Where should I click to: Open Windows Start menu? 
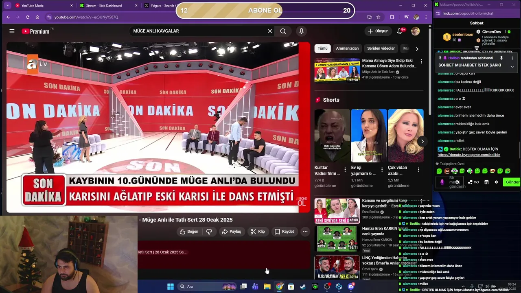point(171,286)
